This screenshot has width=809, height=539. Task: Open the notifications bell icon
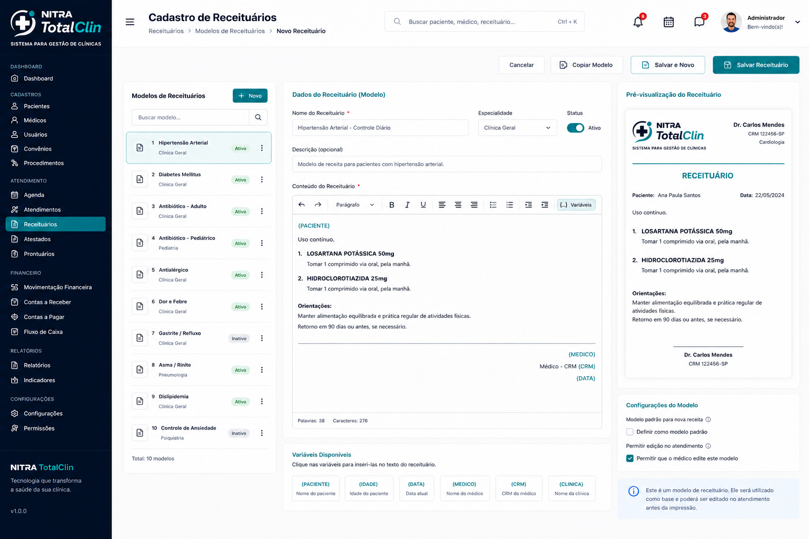pos(638,22)
